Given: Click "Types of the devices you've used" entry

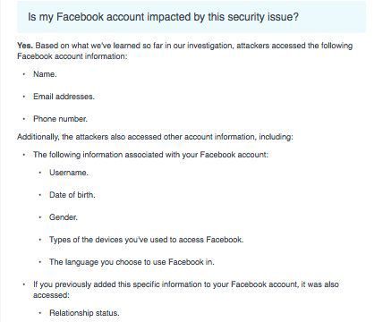Looking at the screenshot, I should tap(147, 240).
